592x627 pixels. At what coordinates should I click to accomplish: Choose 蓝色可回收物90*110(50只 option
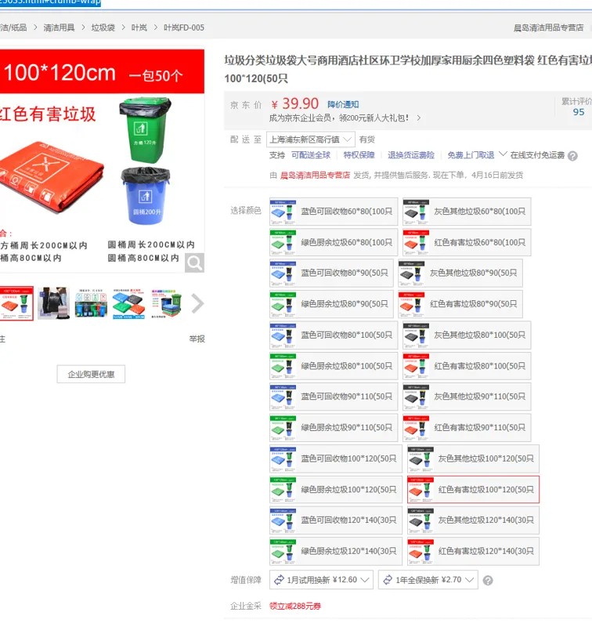[334, 397]
